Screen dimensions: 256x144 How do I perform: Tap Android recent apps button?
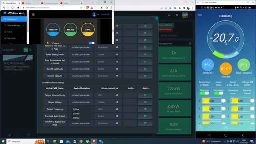(x=209, y=135)
